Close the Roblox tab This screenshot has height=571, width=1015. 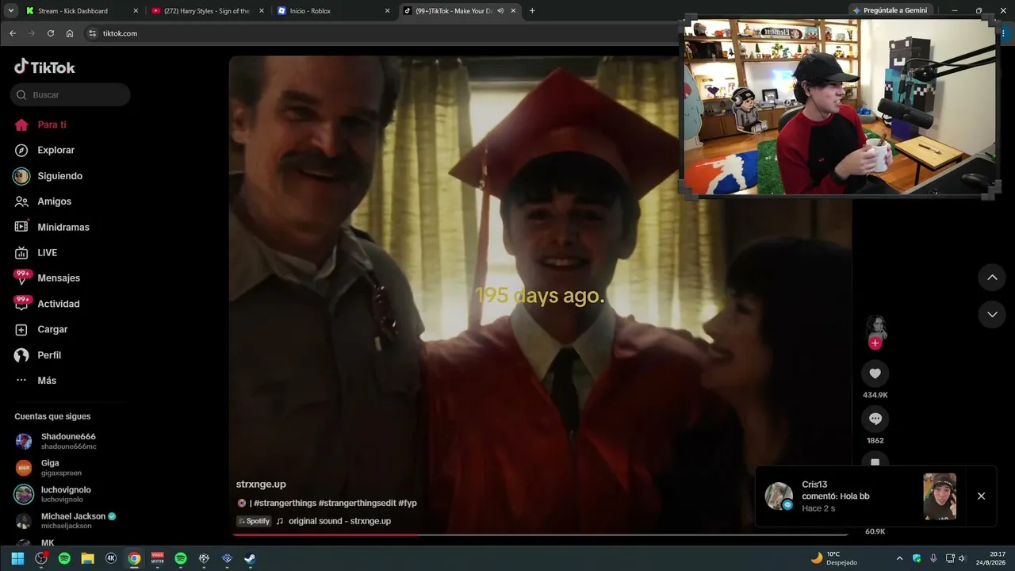[x=387, y=11]
